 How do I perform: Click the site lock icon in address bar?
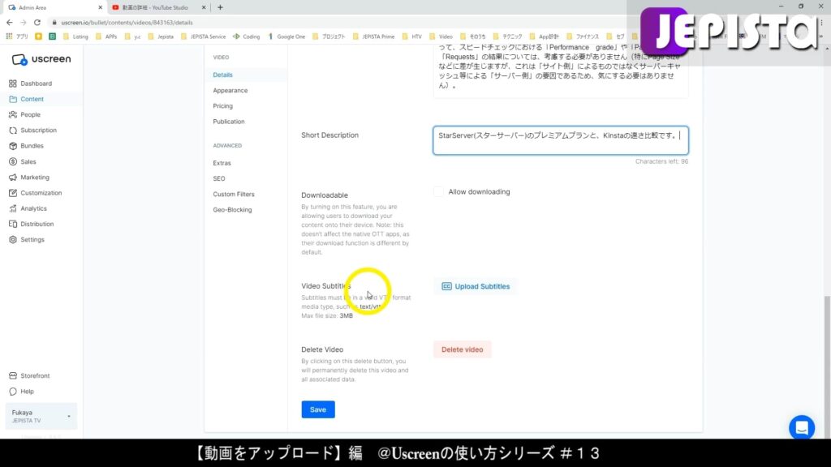point(54,22)
